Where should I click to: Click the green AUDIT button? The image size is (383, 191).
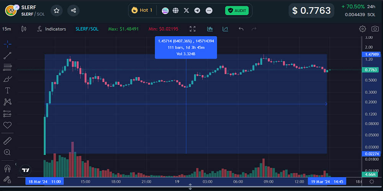pos(237,11)
